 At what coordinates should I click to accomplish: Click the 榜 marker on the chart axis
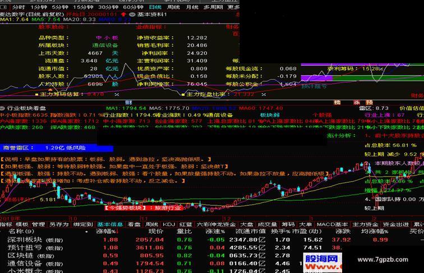[337, 103]
